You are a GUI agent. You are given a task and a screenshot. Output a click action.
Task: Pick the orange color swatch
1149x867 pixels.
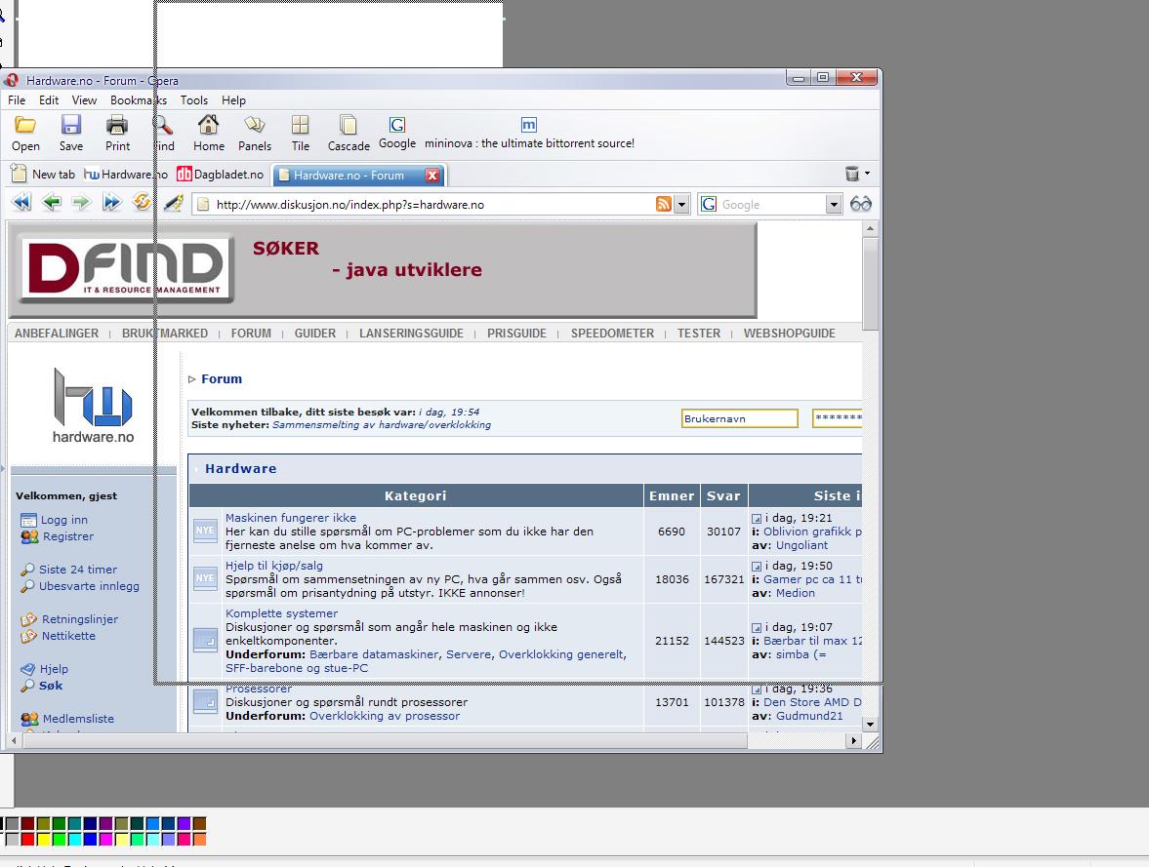(x=199, y=839)
